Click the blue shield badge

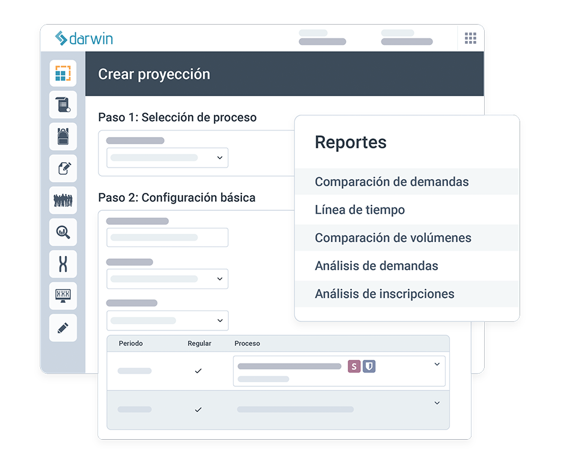[369, 366]
